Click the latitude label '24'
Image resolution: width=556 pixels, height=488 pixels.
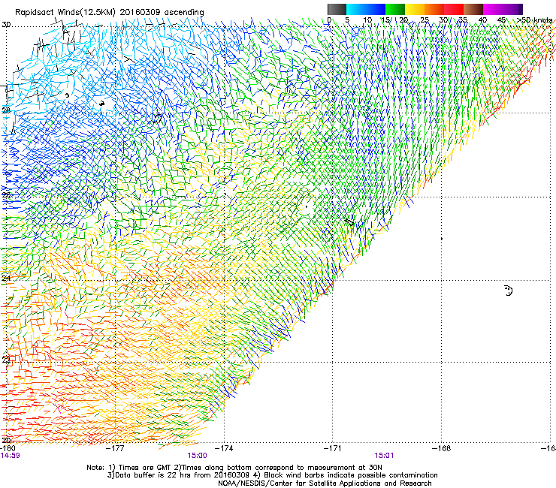point(6,279)
